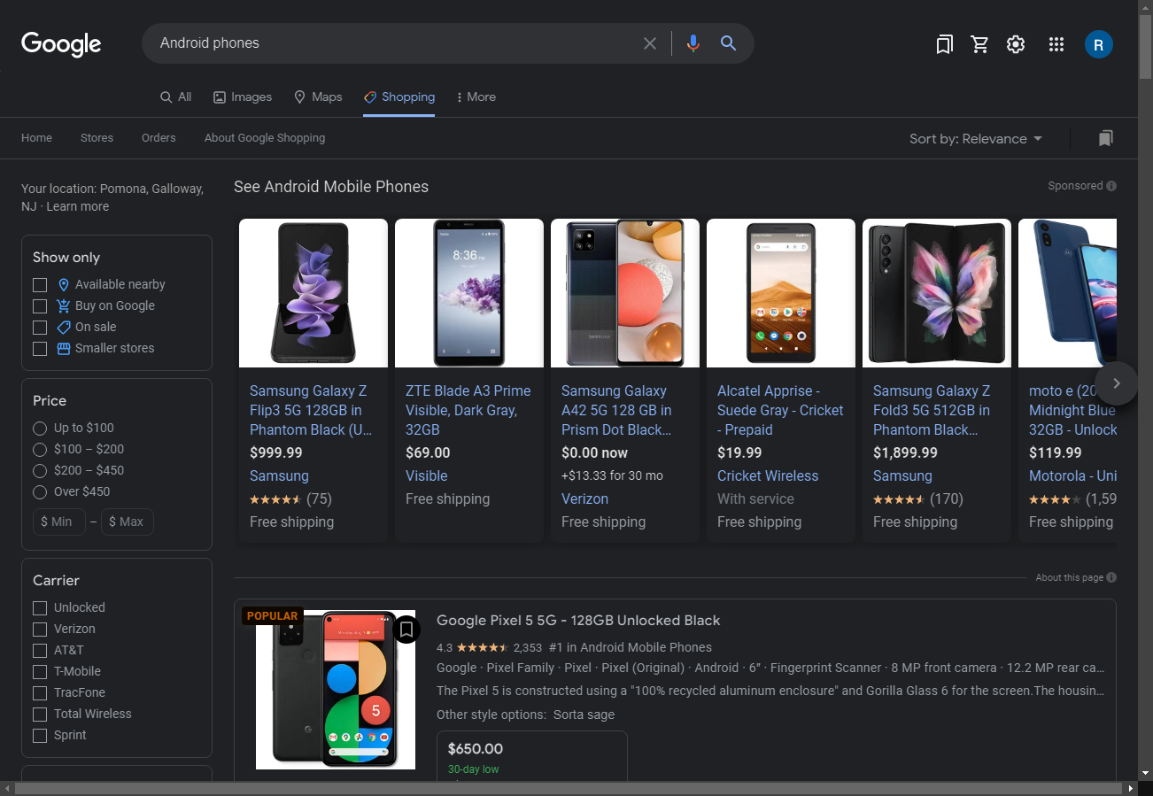The width and height of the screenshot is (1153, 796).
Task: Open Google Shopping settings via the gear icon
Action: 1015,43
